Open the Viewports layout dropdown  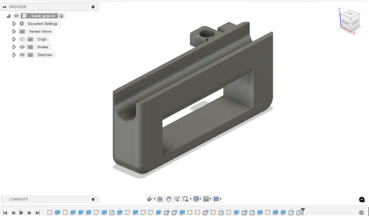[217, 199]
